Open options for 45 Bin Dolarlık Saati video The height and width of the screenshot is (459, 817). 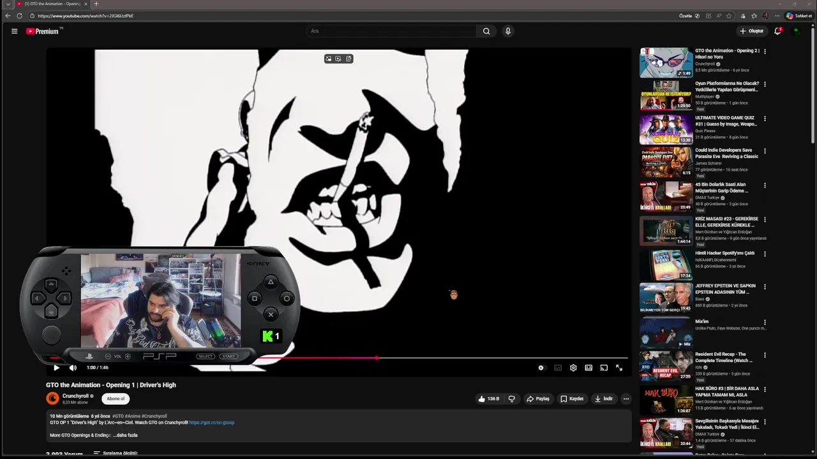click(765, 186)
